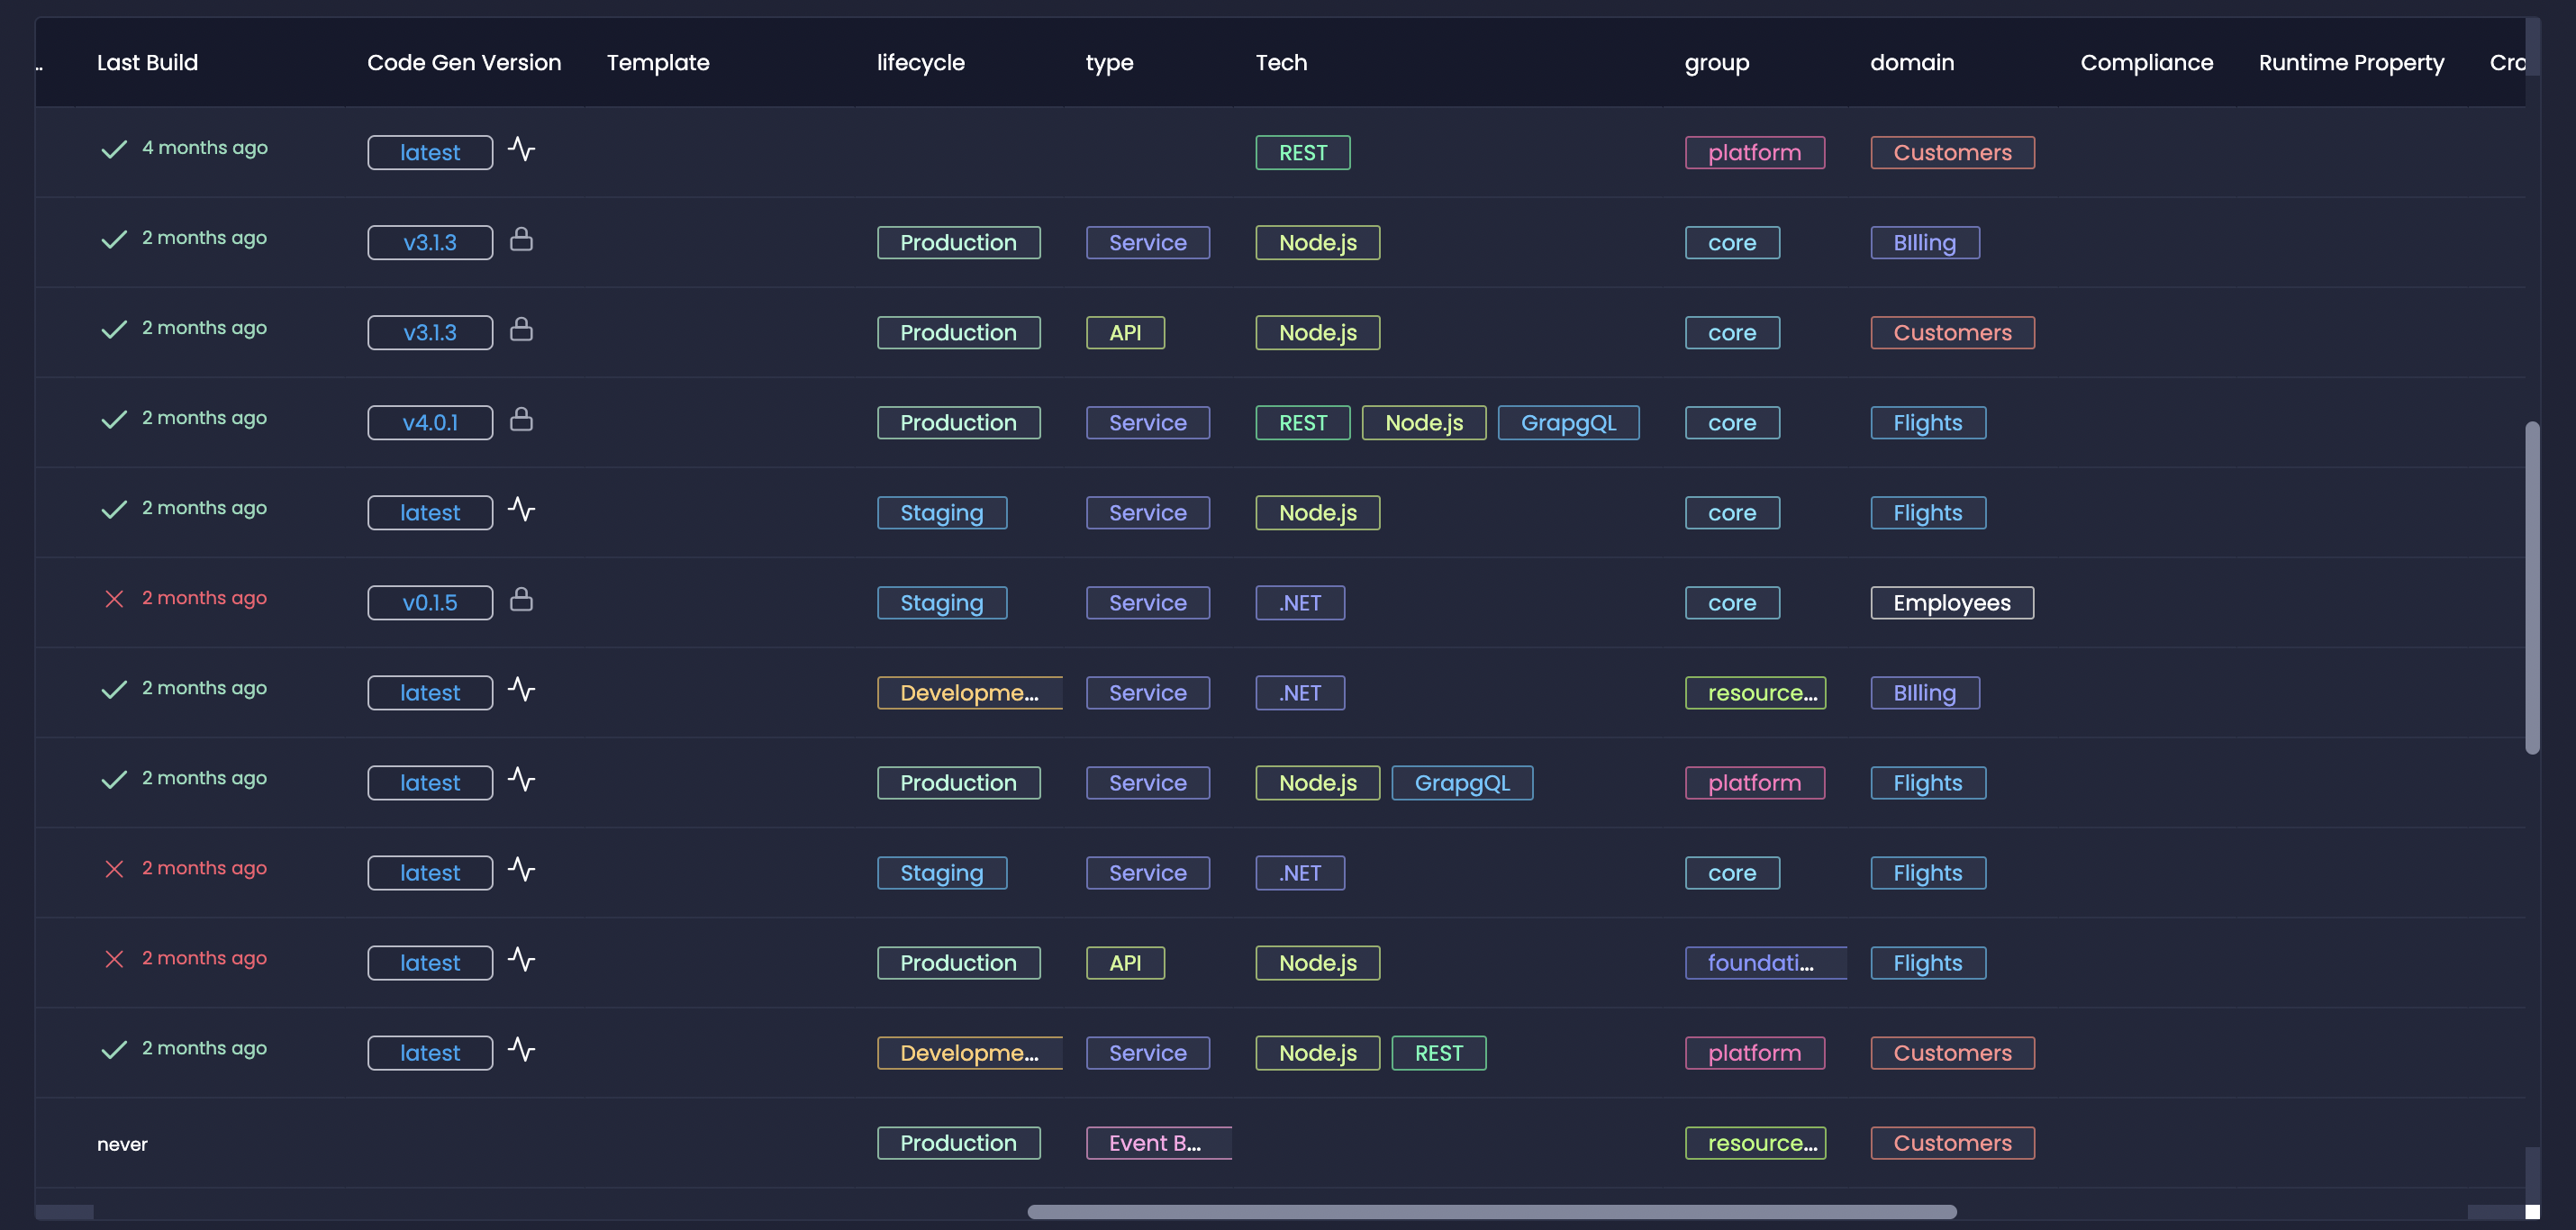Click the v4.0.1 version badge
The image size is (2576, 1230).
[430, 423]
